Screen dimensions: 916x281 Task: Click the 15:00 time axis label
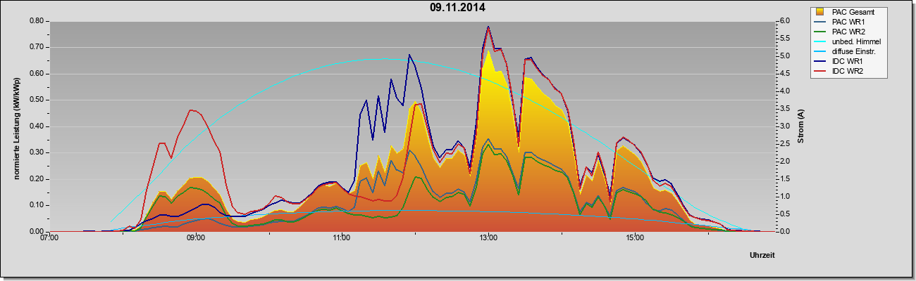634,238
